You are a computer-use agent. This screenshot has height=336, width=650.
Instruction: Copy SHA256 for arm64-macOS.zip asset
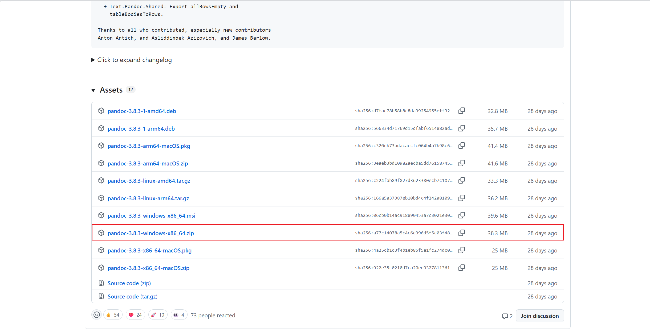[x=462, y=163]
